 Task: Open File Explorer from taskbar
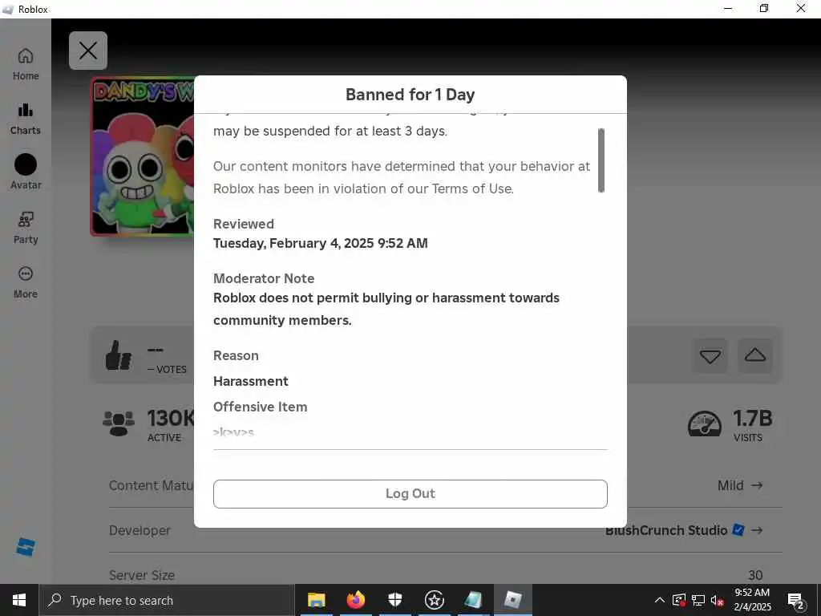[316, 600]
